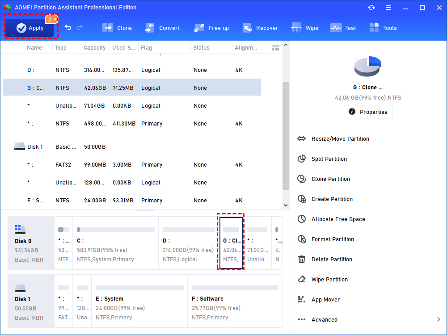Image resolution: width=447 pixels, height=335 pixels.
Task: Select D: 314.00GB partition block in map
Action: [189, 243]
